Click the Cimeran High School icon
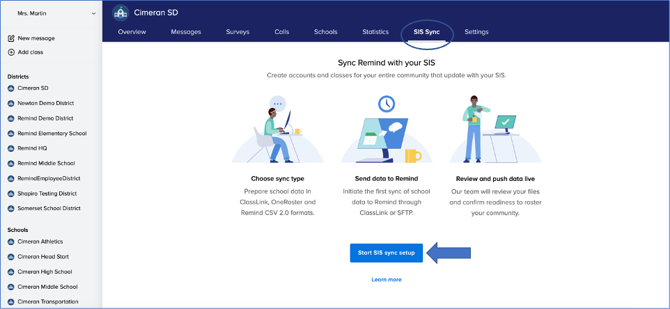Screen dimensions: 670x309 pyautogui.click(x=11, y=272)
